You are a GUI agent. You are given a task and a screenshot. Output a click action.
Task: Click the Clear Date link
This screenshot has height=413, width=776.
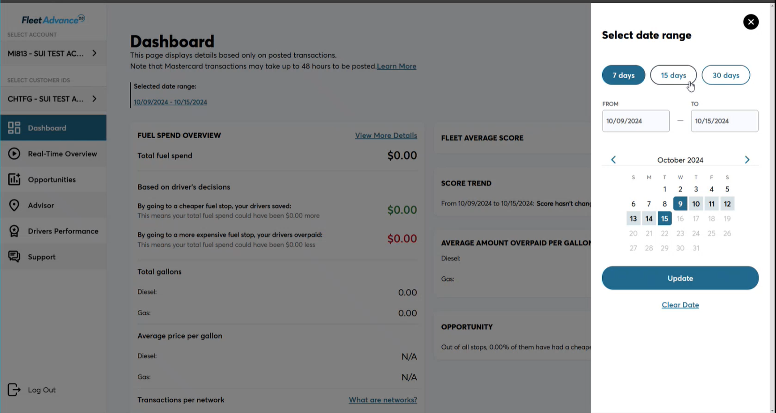click(680, 305)
